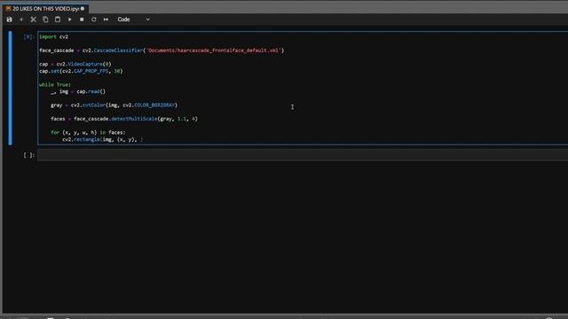Paste the cell from the clipboard
Image resolution: width=568 pixels, height=319 pixels.
coord(58,19)
